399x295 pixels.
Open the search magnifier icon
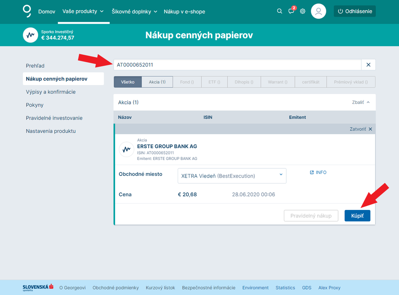pos(279,11)
